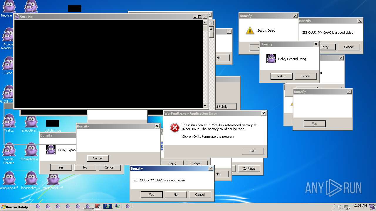Screen dimensions: 376x211
Task: Open the Bonzai Buhdy Start button
Action: [x=15, y=207]
